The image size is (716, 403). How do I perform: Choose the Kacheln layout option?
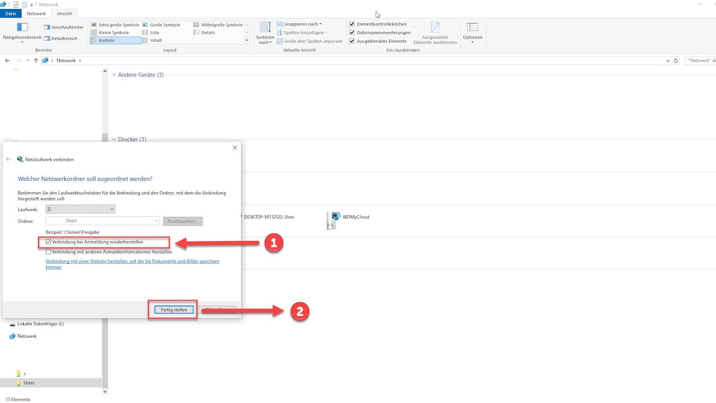click(x=106, y=40)
